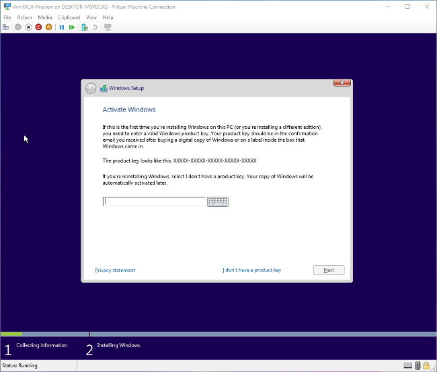Click the setup progress bar at the bottom

218,334
